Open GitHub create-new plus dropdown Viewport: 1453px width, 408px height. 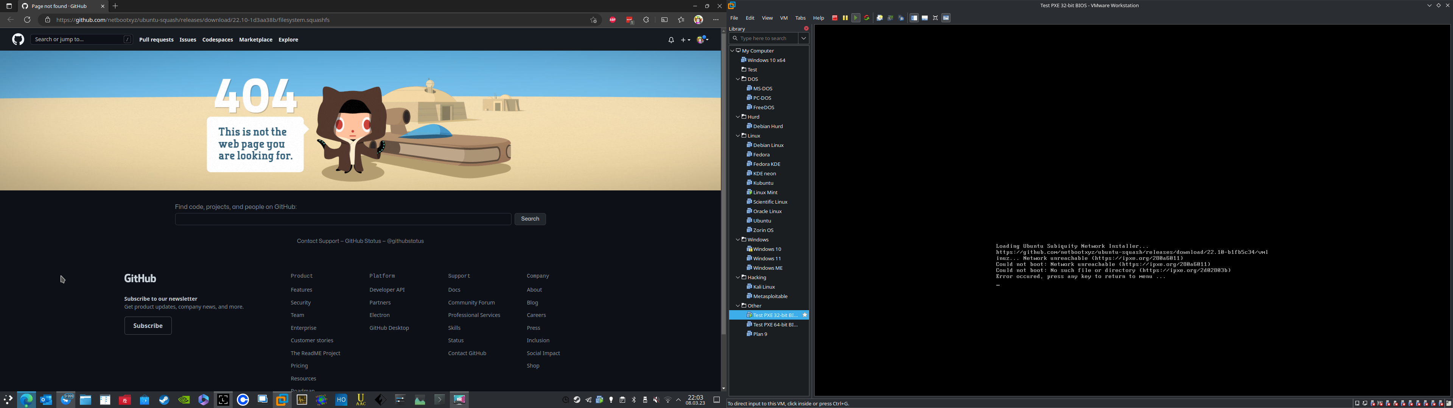[x=685, y=40]
